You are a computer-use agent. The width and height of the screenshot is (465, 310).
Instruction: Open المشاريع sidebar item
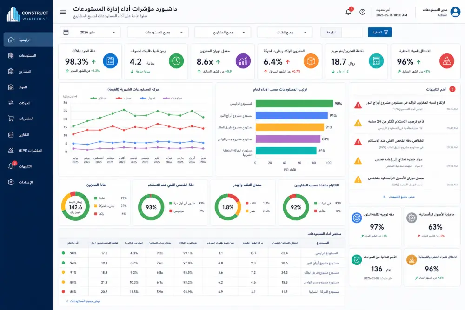coord(28,72)
